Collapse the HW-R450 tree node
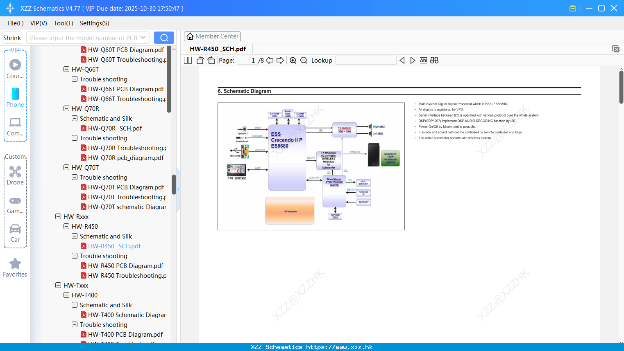 [x=66, y=227]
